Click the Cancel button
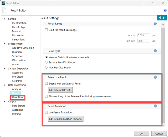The width and height of the screenshot is (168, 137). [x=159, y=133]
